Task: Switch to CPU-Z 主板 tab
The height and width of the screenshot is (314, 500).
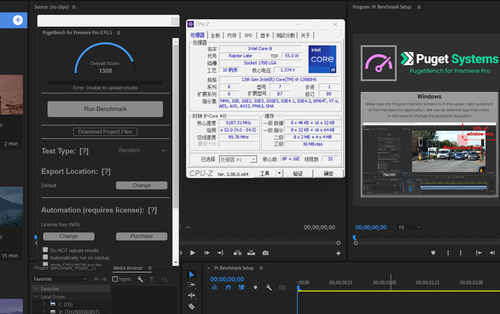Action: pos(215,35)
